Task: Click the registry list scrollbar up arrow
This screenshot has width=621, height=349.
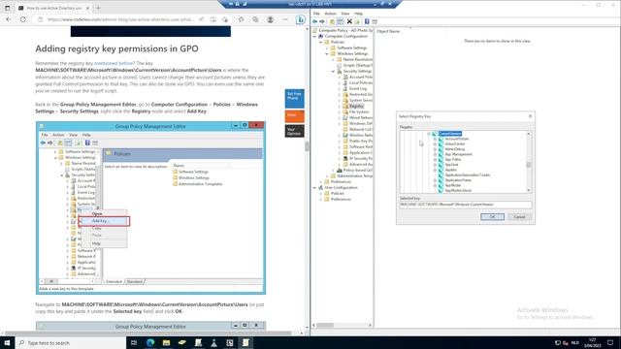Action: [528, 134]
